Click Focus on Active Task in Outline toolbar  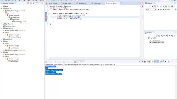point(157,36)
